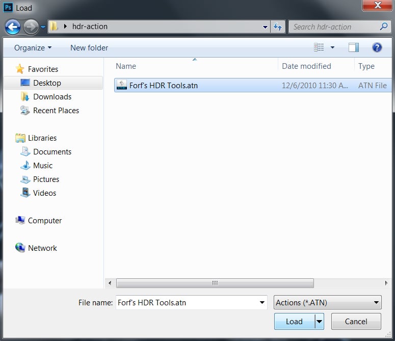The height and width of the screenshot is (341, 395).
Task: Click the File name text field
Action: (187, 302)
